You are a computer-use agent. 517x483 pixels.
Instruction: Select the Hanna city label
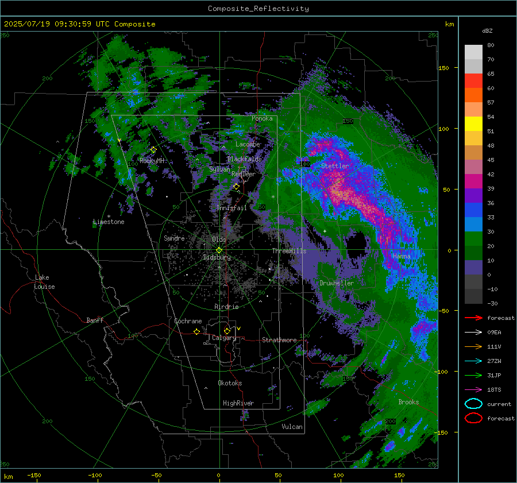coord(402,256)
